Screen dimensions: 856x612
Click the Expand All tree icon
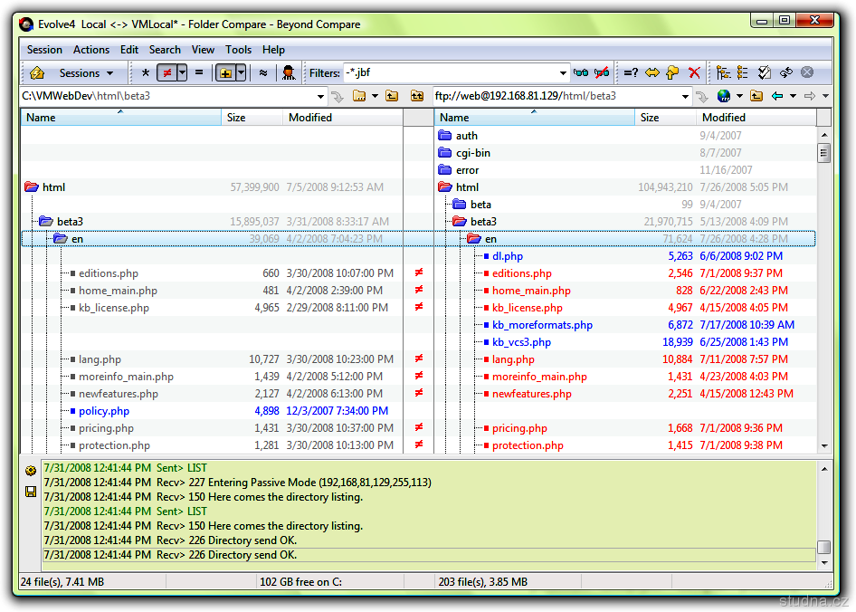[723, 73]
